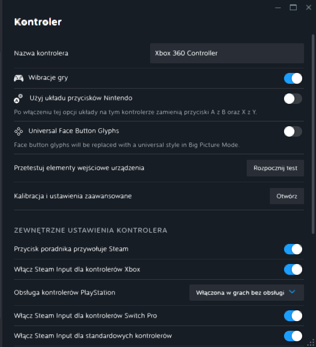Click the resize grip dots in window corner
This screenshot has width=316, height=347.
tap(311, 343)
